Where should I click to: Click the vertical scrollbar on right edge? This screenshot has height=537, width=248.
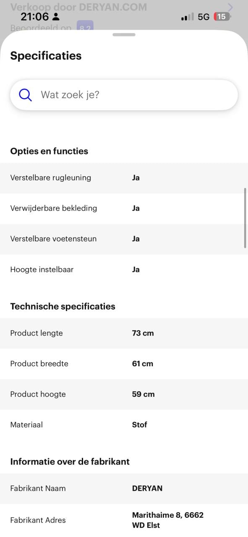pos(245,218)
